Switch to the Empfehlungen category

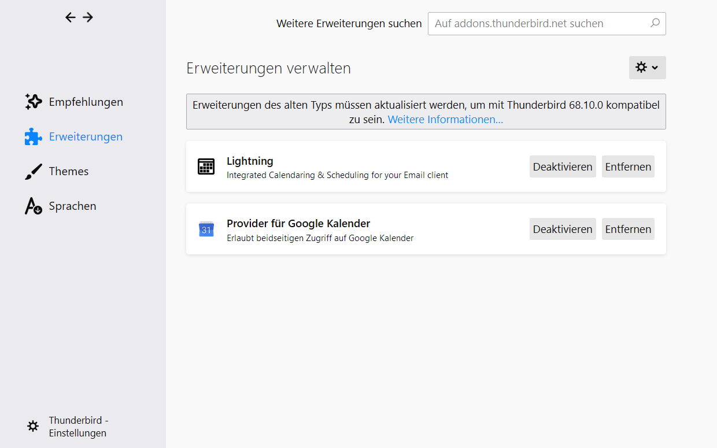coord(86,102)
